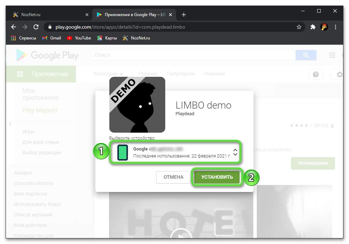The height and width of the screenshot is (244, 349).
Task: Collapse sidebar with left chevron arrow
Action: (x=10, y=123)
